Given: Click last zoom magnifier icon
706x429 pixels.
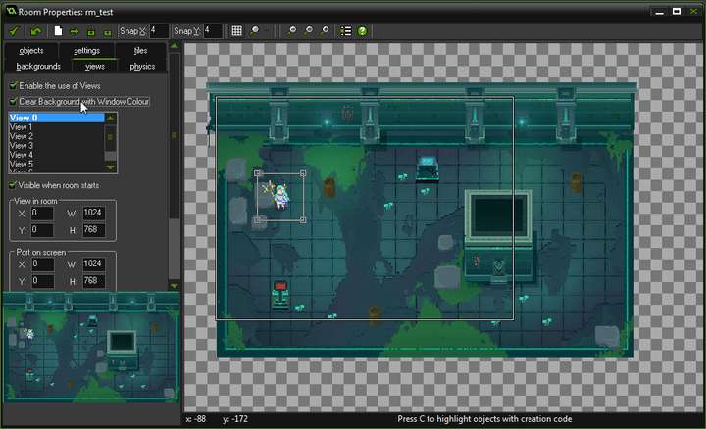Looking at the screenshot, I should 325,31.
